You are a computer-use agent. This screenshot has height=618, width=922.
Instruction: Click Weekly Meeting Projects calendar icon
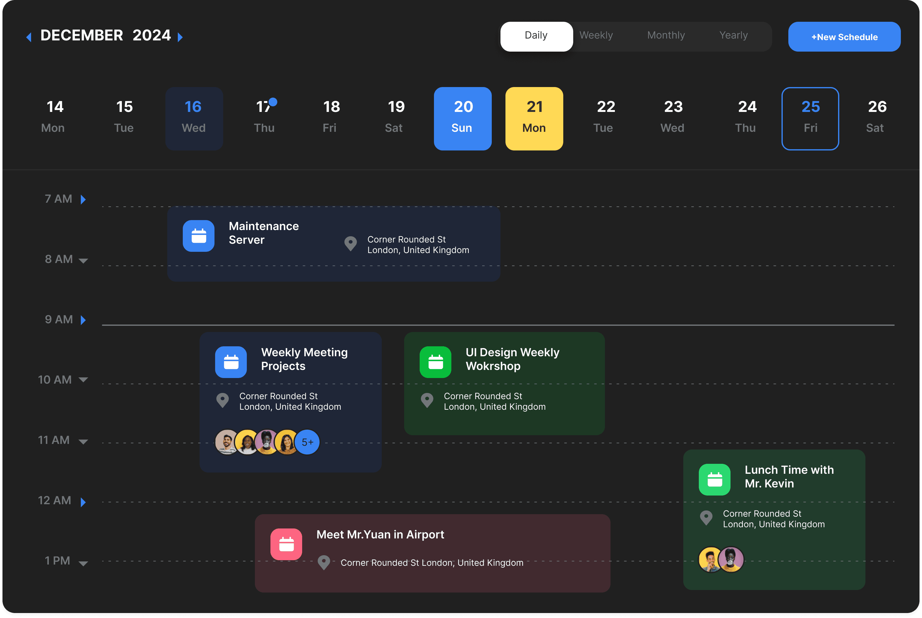pos(231,362)
